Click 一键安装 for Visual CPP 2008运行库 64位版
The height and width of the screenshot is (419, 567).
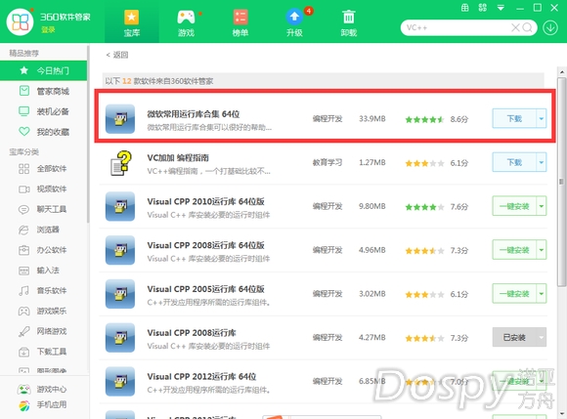point(514,250)
